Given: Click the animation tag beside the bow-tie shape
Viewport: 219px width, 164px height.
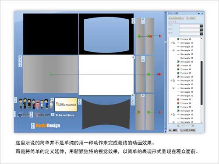Looking at the screenshot, I should [80, 101].
